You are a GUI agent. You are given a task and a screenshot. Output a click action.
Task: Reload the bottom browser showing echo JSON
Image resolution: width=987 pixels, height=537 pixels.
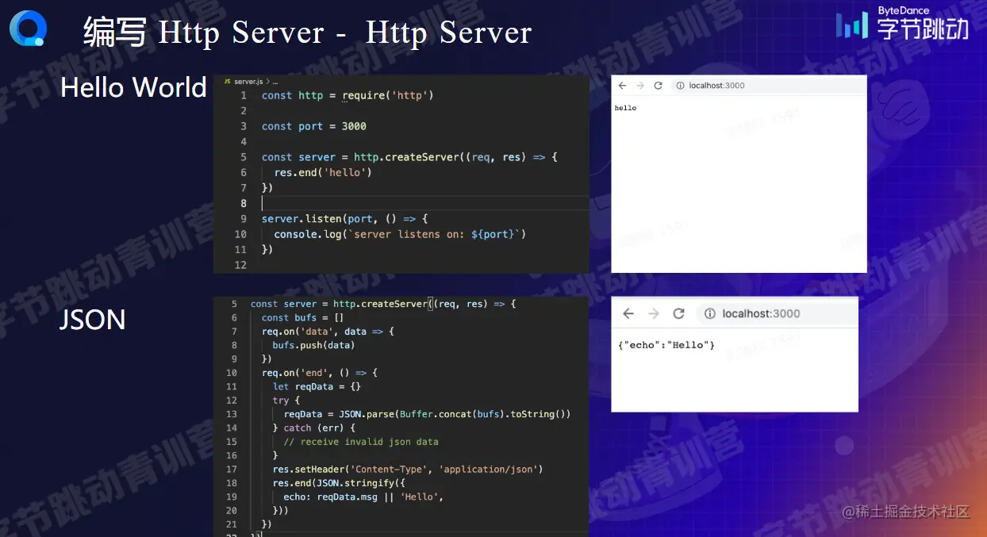(678, 313)
